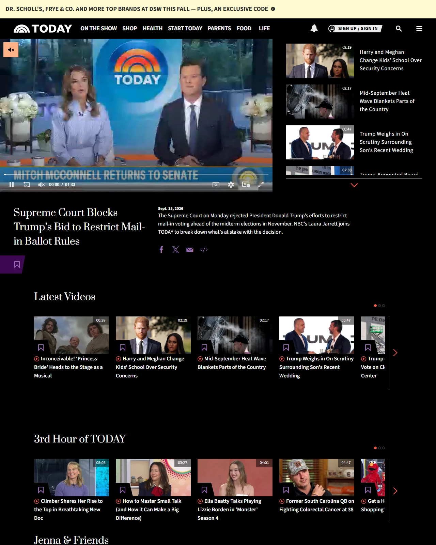436x545 pixels.
Task: Toggle mute in the player control bar
Action: point(41,185)
